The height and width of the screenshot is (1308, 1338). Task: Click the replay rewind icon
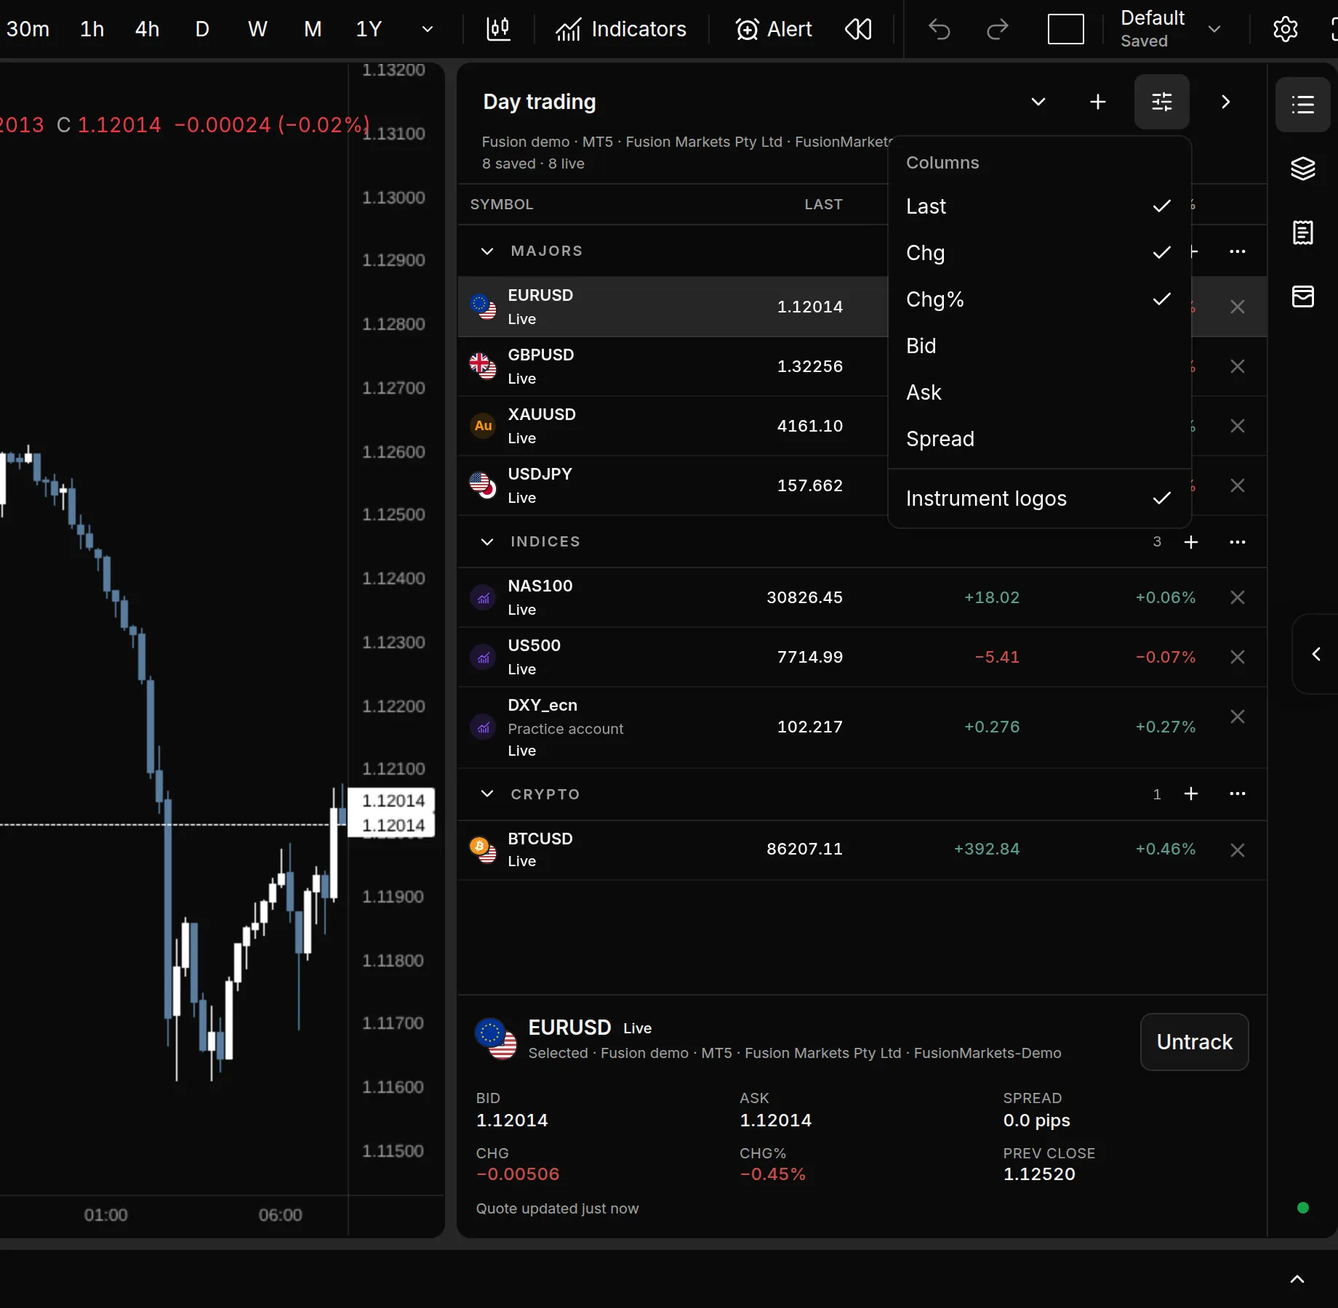coord(858,29)
